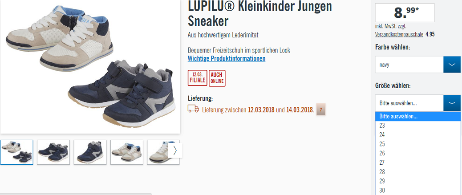Show next thumbnails with right chevron
This screenshot has width=462, height=195.
175,150
